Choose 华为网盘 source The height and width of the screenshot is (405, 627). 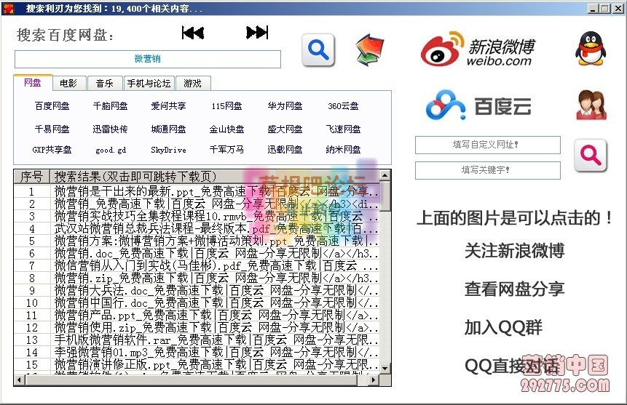click(285, 106)
